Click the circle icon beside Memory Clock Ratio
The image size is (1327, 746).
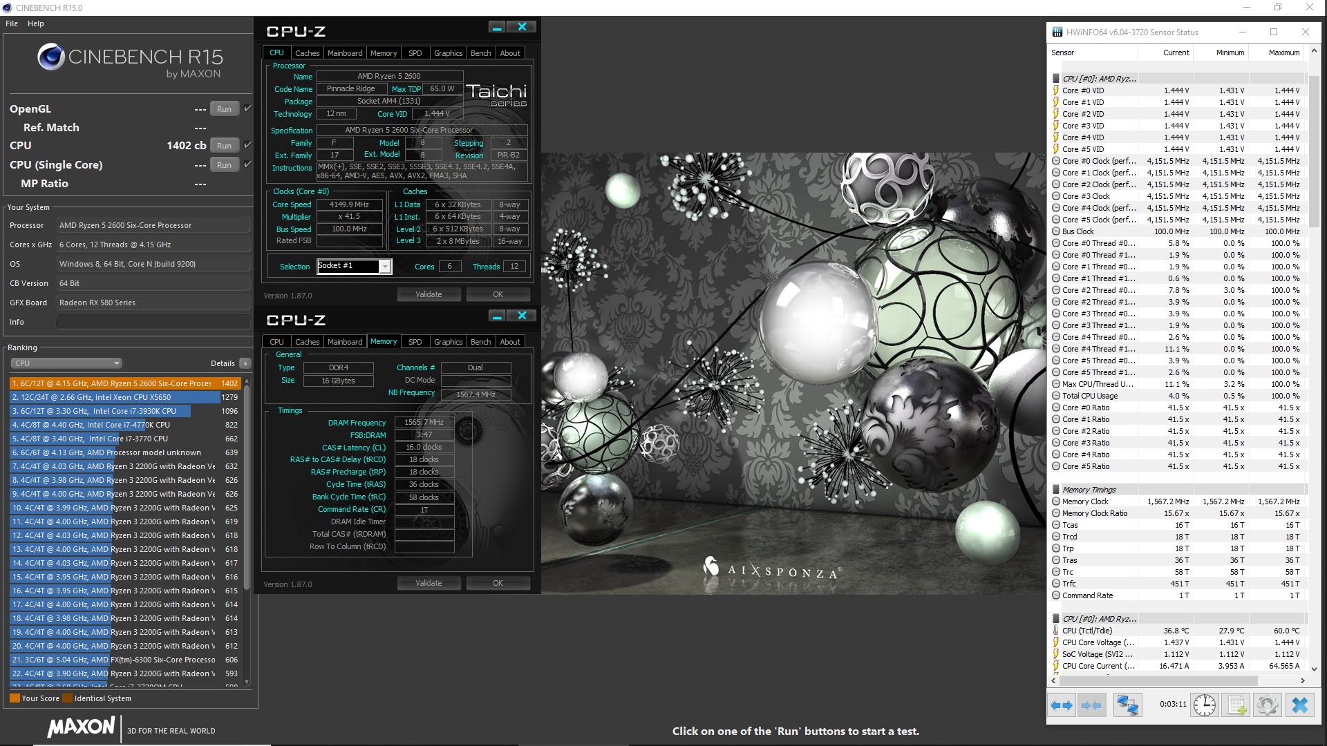pos(1056,513)
